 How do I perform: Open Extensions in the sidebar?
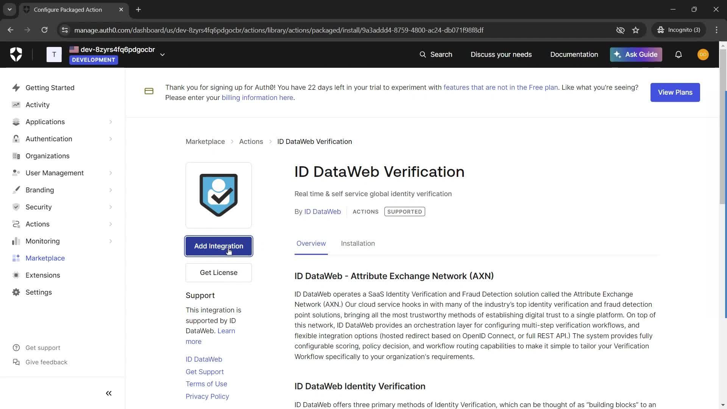click(x=43, y=275)
